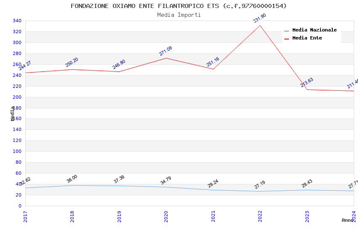Click the Anno axis title
Screen dimensions: 358x231
347,220
